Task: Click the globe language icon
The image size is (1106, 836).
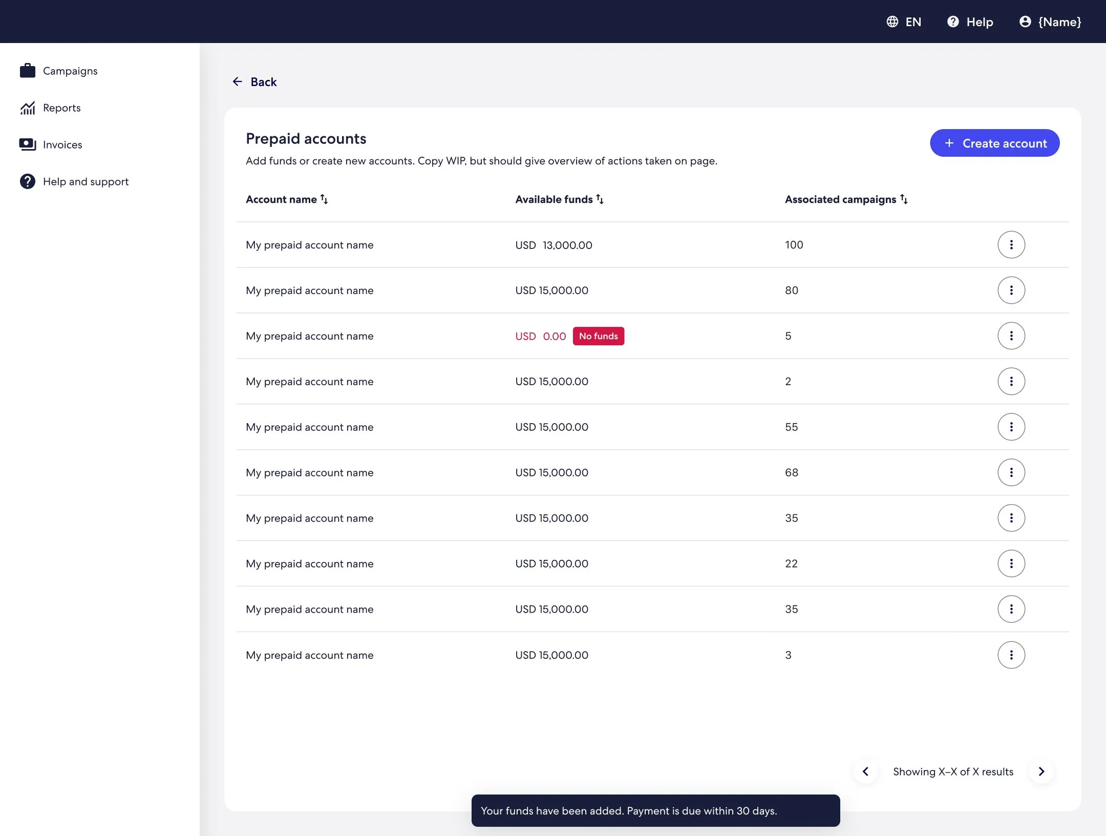Action: pyautogui.click(x=892, y=22)
